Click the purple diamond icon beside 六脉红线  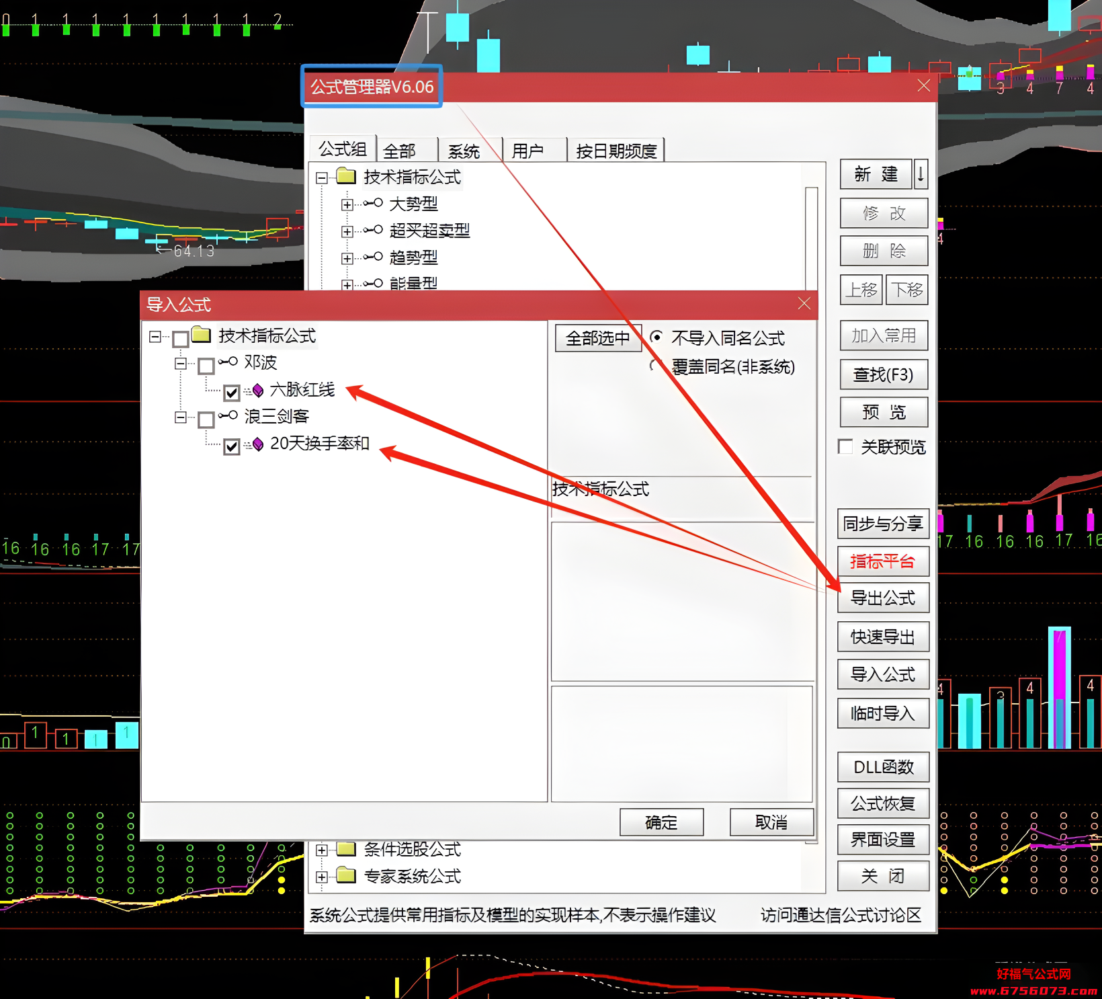(x=257, y=391)
